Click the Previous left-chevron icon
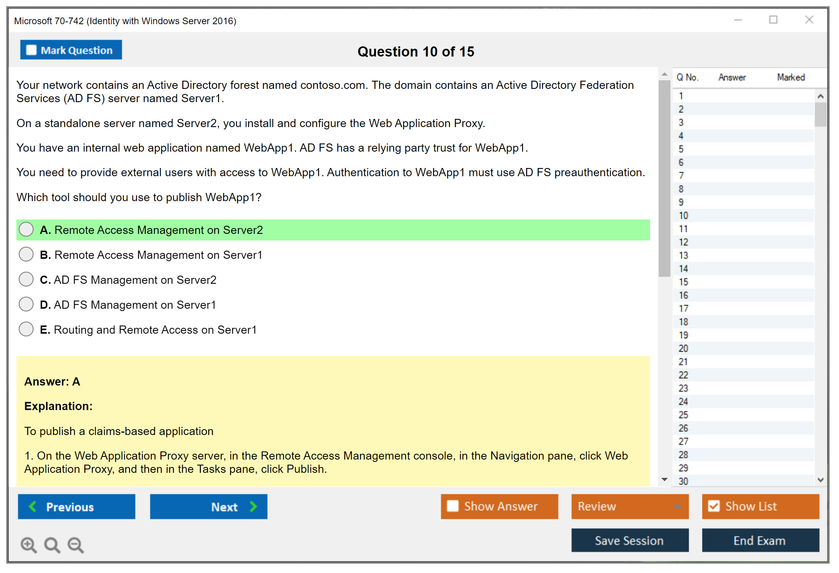The image size is (839, 573). click(33, 506)
